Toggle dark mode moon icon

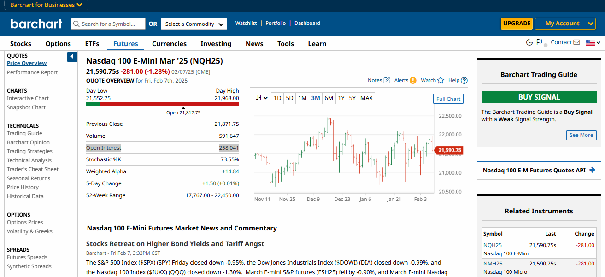pos(529,42)
